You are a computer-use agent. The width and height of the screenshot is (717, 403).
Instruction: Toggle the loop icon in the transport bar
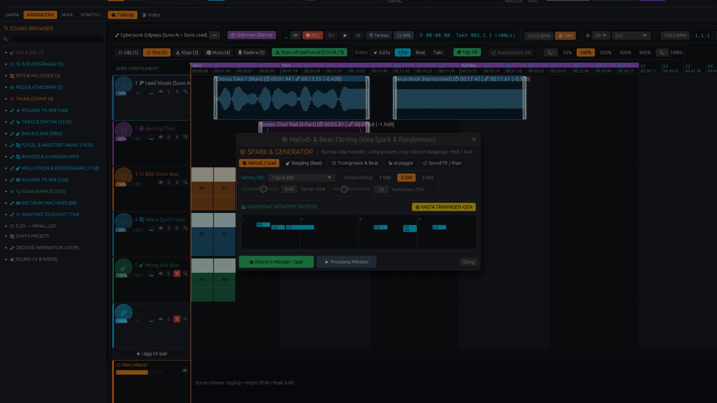[x=358, y=35]
